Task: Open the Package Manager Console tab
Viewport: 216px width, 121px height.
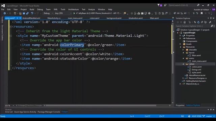Action: point(49,112)
